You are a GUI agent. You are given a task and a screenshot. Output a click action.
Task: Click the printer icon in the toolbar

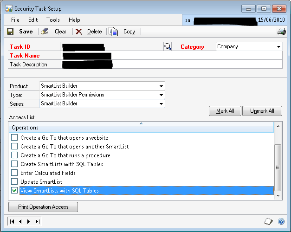pos(281,32)
